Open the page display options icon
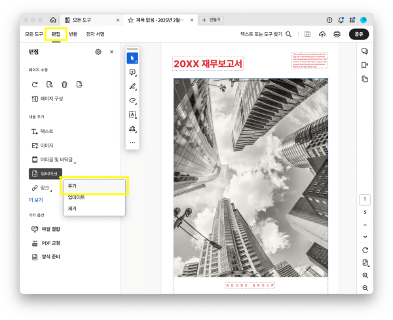Viewport: 393px width, 320px height. [365, 262]
